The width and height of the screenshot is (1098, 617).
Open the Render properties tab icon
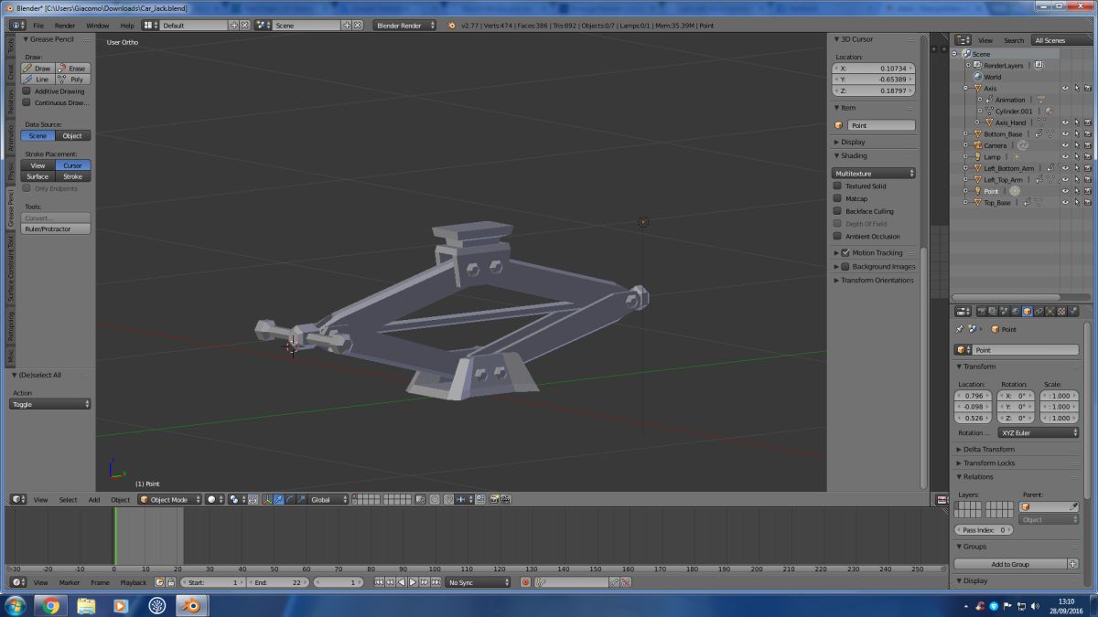click(x=980, y=311)
